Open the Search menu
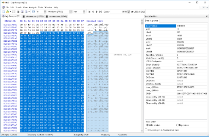This screenshot has width=210, height=137. [x=18, y=7]
